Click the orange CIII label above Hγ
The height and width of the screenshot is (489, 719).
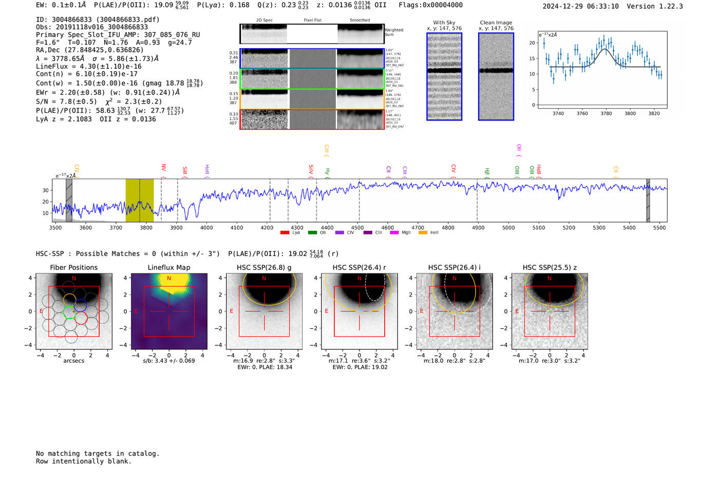(326, 150)
